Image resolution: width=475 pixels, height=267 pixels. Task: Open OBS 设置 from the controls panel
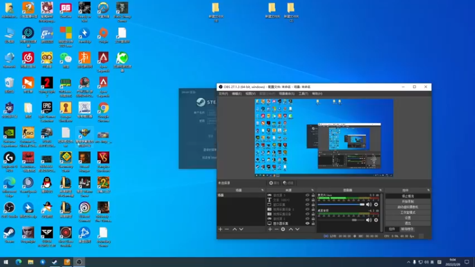click(x=408, y=218)
